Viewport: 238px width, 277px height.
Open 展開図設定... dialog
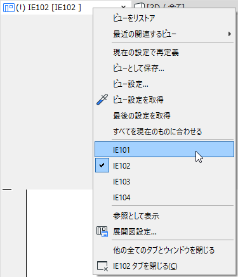pyautogui.click(x=164, y=232)
